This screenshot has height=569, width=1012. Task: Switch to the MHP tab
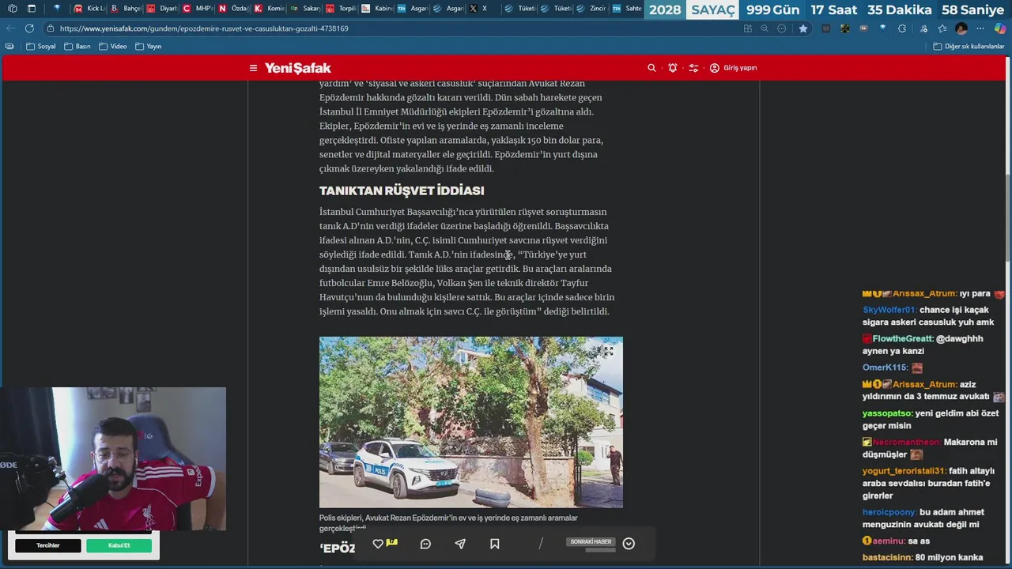(198, 9)
